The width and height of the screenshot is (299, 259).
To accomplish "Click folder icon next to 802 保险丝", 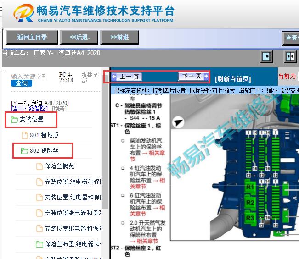I will pyautogui.click(x=24, y=151).
